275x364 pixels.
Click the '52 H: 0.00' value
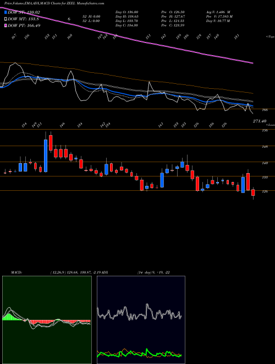click(x=91, y=17)
